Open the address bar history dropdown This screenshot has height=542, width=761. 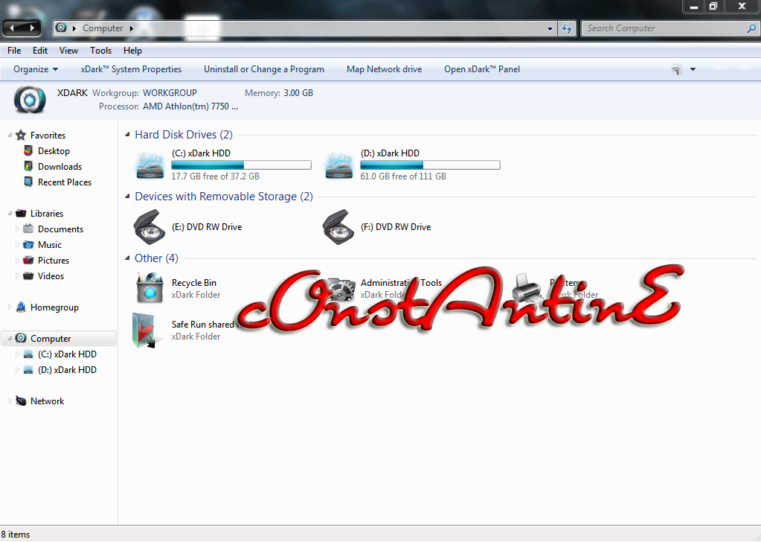[x=550, y=28]
